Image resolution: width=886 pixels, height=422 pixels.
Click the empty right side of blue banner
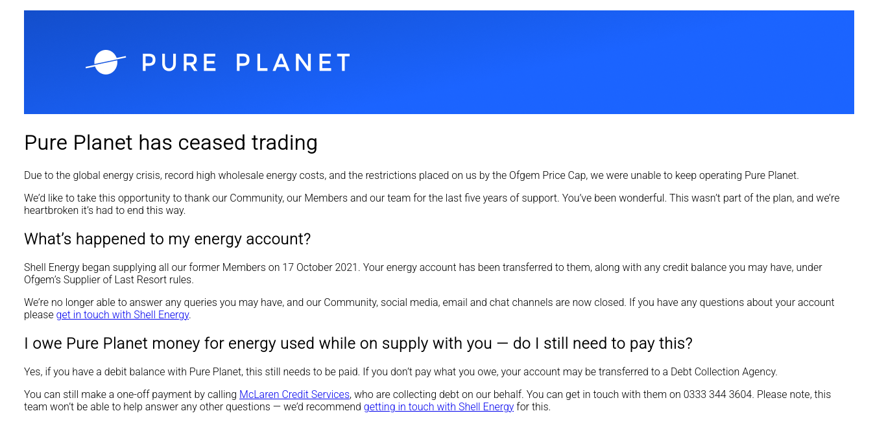point(616,62)
